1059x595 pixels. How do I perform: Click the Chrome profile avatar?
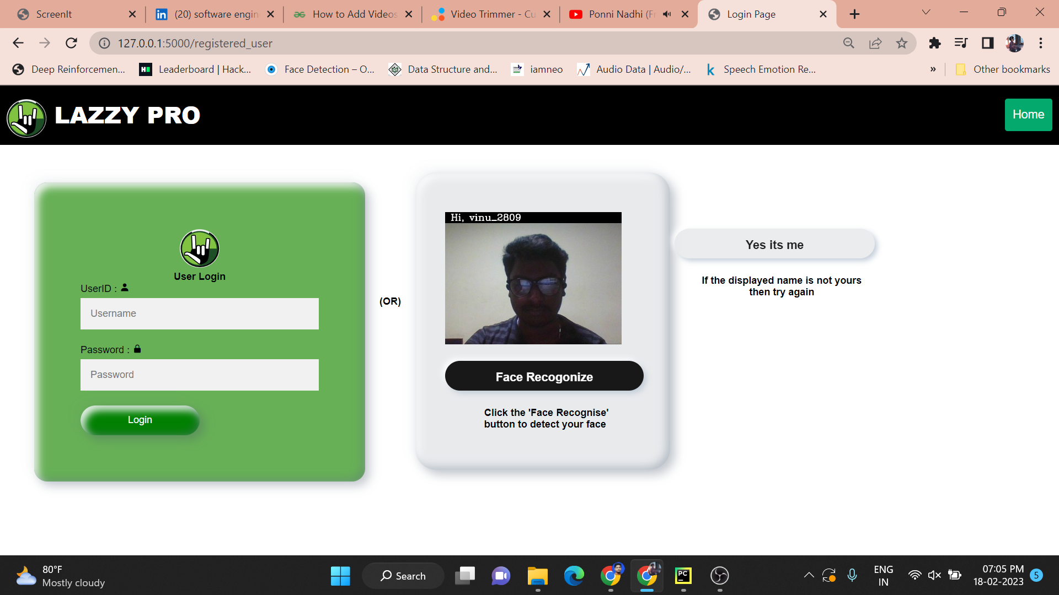[x=1015, y=43]
